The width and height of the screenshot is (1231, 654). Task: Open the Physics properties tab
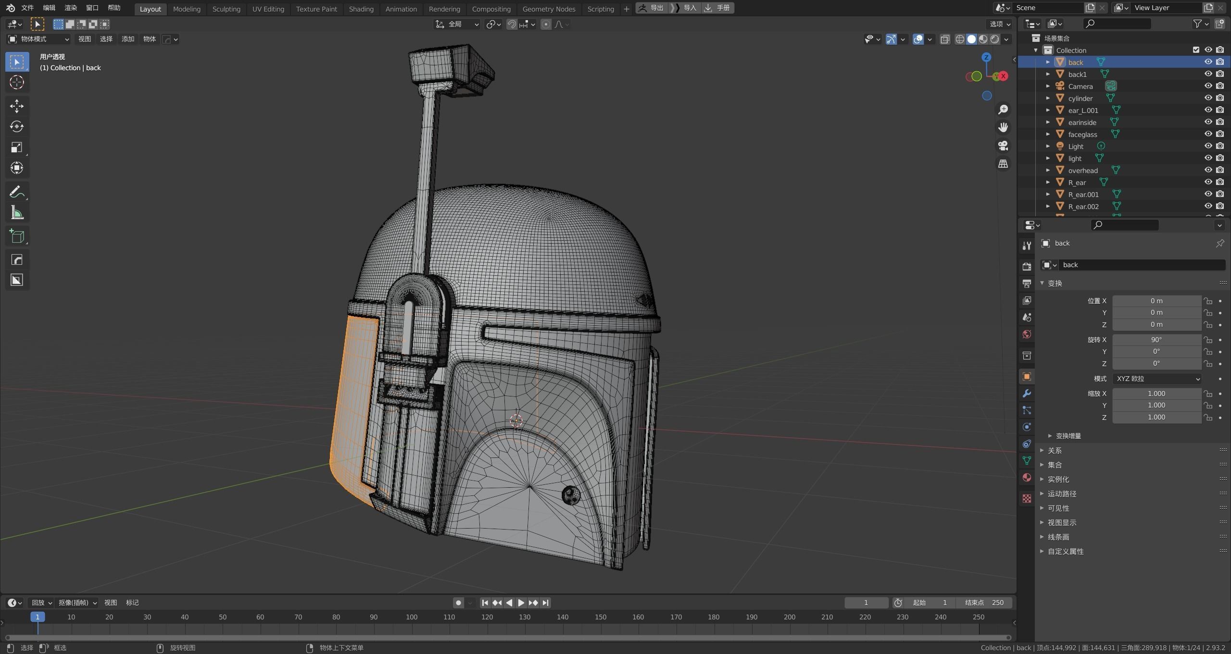click(1027, 427)
